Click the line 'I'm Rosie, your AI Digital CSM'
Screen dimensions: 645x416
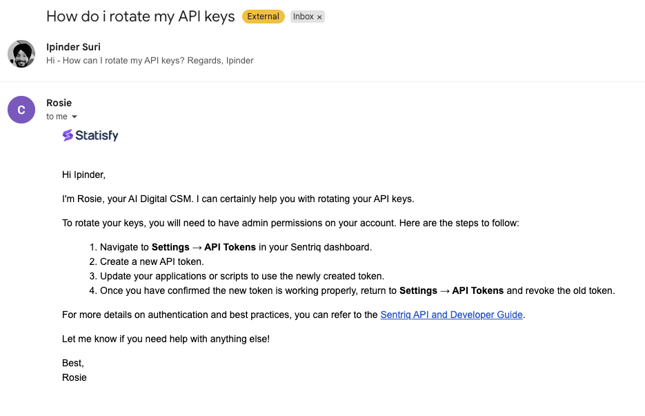click(238, 199)
